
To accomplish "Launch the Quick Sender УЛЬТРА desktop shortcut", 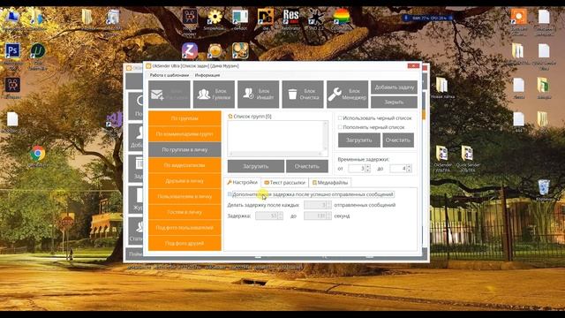I will tap(467, 154).
